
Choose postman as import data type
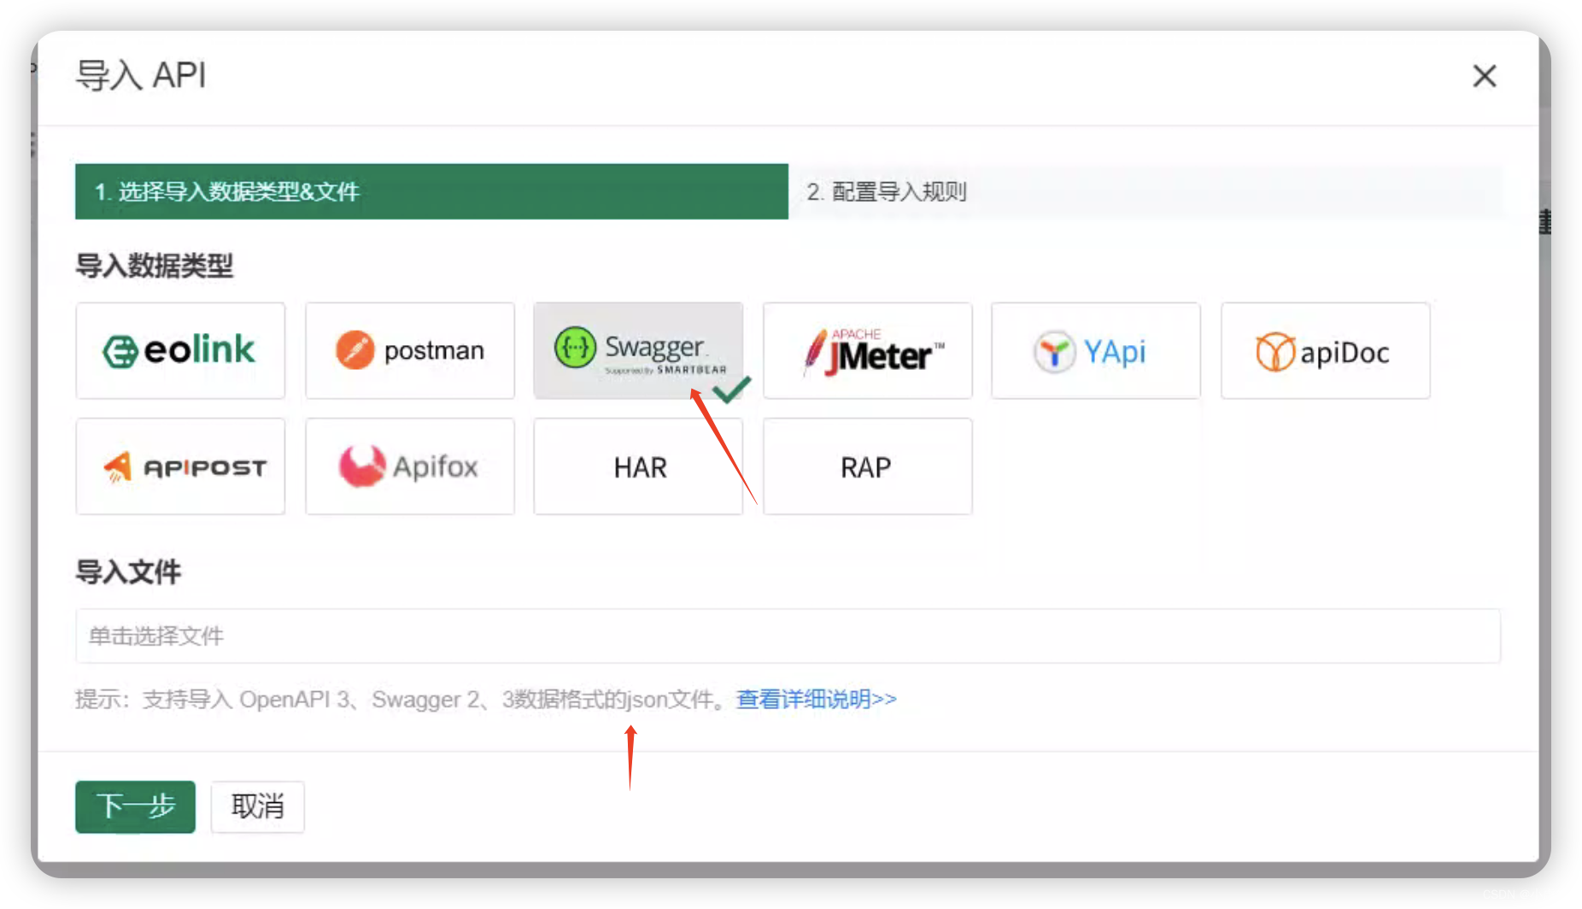410,350
